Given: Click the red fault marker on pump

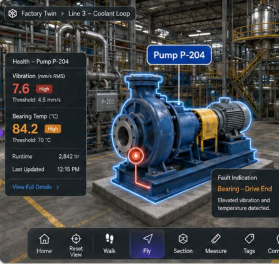Looking at the screenshot, I should 136,156.
